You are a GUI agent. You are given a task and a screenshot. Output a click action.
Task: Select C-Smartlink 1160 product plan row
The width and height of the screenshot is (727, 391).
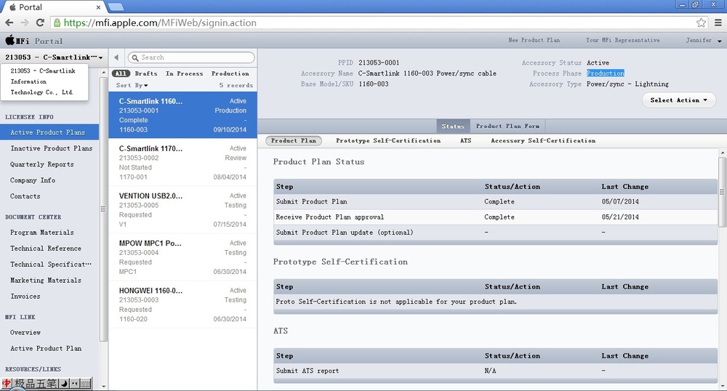182,115
